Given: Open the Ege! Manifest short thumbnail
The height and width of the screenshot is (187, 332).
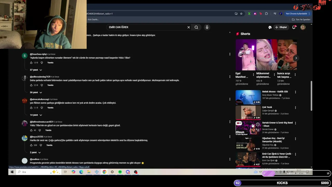Looking at the screenshot, I should (246, 55).
